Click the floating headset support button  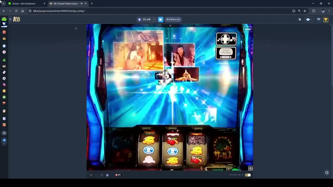pos(327,172)
